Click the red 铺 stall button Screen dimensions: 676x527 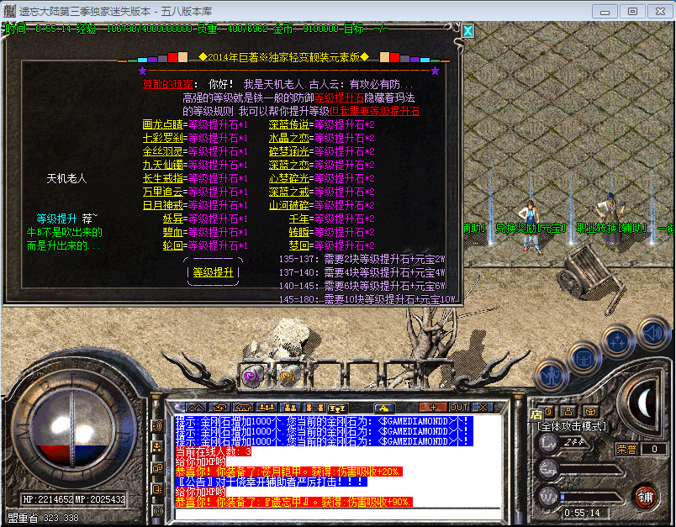point(645,497)
